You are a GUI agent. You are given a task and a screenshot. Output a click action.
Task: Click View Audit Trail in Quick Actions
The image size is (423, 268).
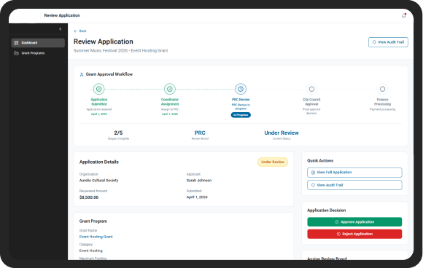tap(354, 185)
